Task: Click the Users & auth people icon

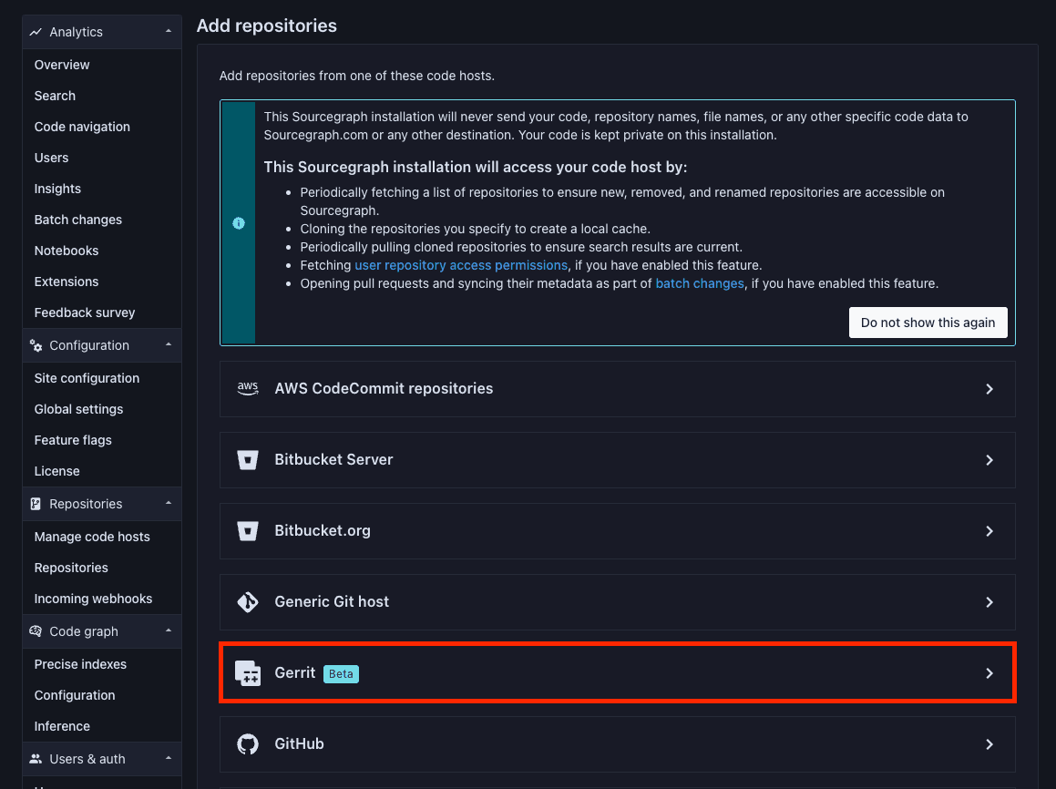Action: tap(36, 759)
